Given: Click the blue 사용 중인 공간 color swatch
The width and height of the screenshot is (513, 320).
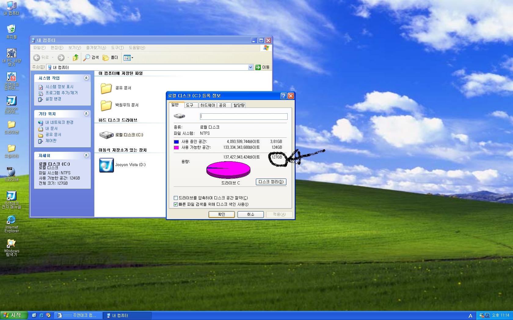Looking at the screenshot, I should (176, 142).
